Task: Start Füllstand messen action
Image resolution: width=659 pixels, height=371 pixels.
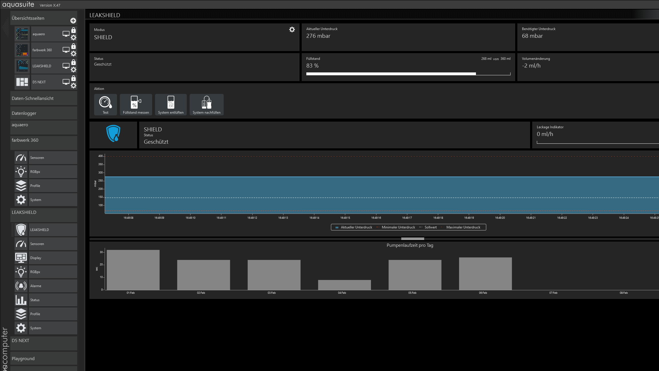Action: [136, 104]
